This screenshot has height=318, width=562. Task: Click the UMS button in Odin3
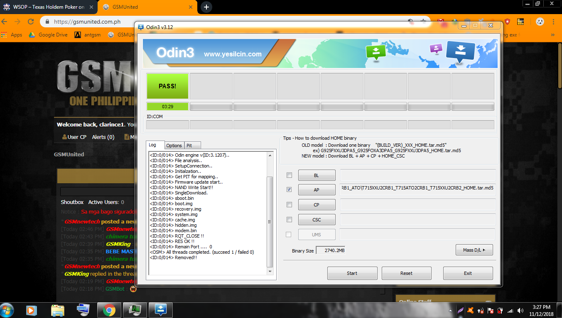pyautogui.click(x=317, y=235)
